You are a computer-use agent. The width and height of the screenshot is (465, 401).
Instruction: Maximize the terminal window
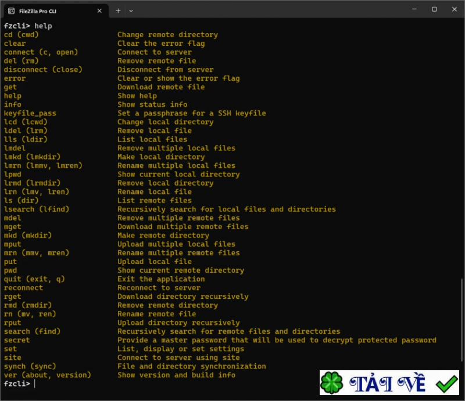[x=434, y=9]
